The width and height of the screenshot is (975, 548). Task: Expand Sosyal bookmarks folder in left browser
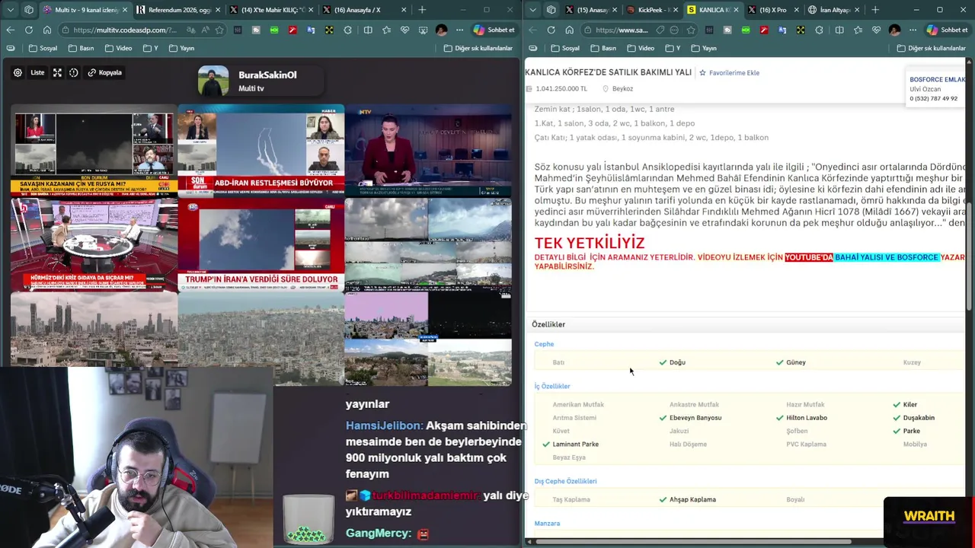[x=43, y=48]
